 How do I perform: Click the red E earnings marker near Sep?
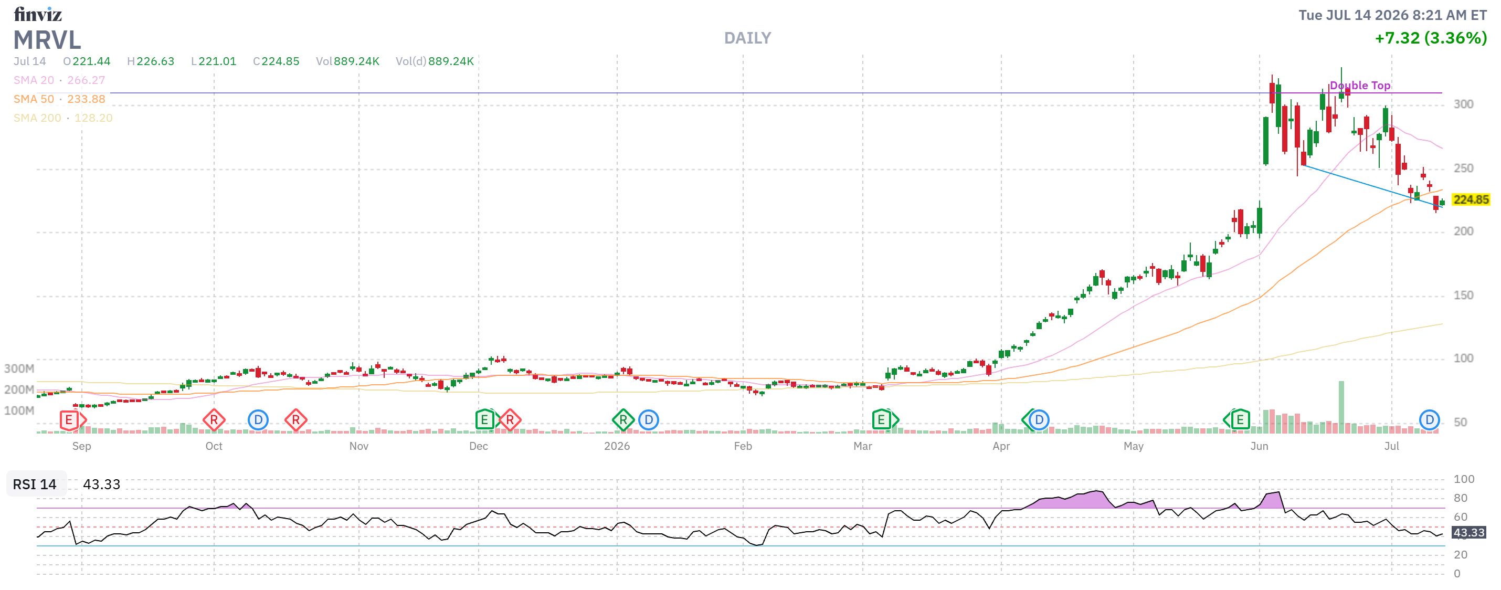(70, 420)
